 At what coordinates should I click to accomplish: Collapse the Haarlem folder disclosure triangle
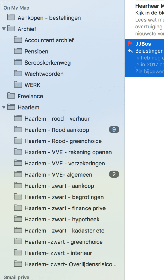click(4, 107)
